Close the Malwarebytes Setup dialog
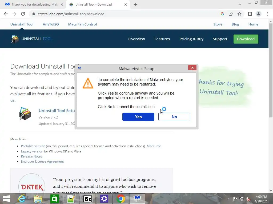This screenshot has width=273, height=204. (192, 68)
